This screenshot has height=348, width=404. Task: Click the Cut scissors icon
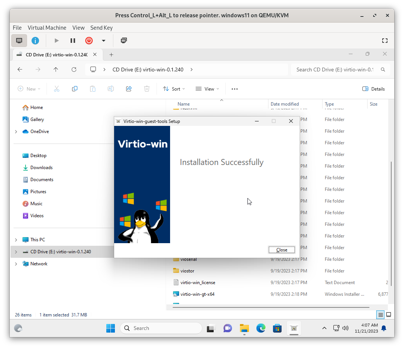click(x=57, y=89)
